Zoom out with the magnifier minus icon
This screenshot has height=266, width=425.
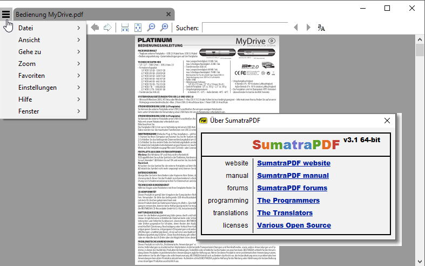151,27
